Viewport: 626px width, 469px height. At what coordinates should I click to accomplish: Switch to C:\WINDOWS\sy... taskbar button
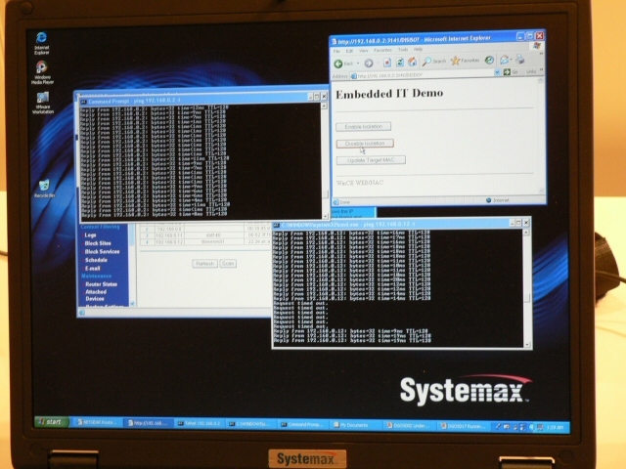[250, 424]
